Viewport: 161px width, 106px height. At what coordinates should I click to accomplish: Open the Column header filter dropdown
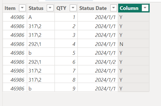(145, 8)
